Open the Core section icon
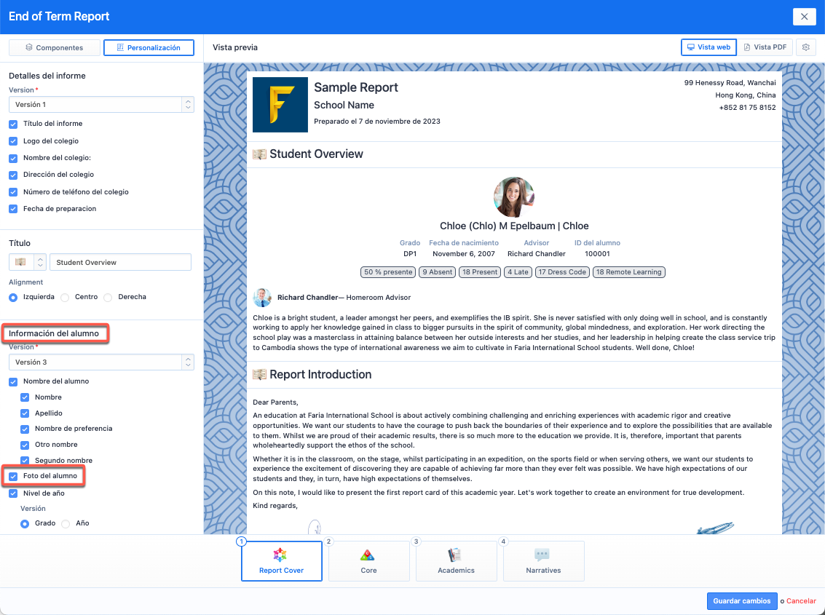The width and height of the screenshot is (825, 615). point(368,555)
